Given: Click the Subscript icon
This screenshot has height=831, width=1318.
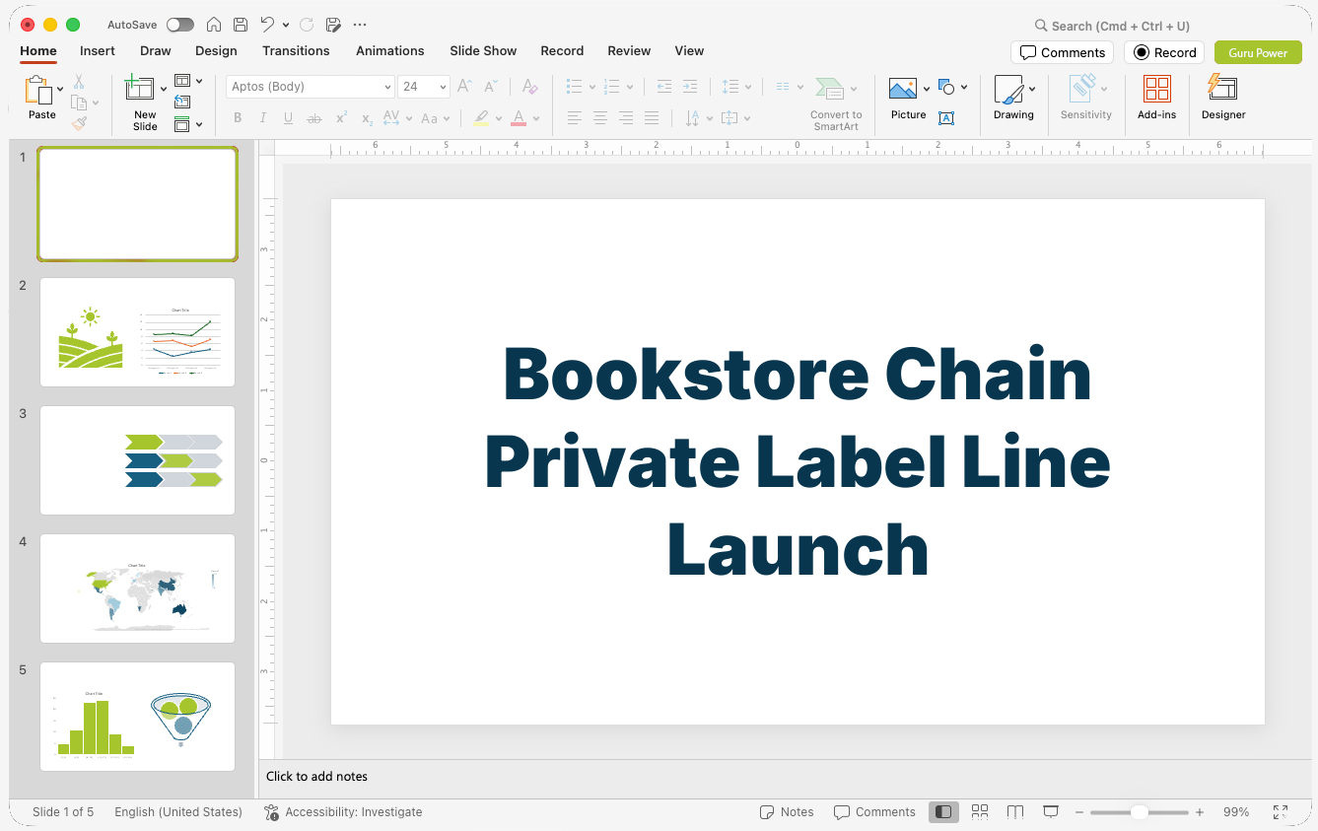Looking at the screenshot, I should 367,118.
